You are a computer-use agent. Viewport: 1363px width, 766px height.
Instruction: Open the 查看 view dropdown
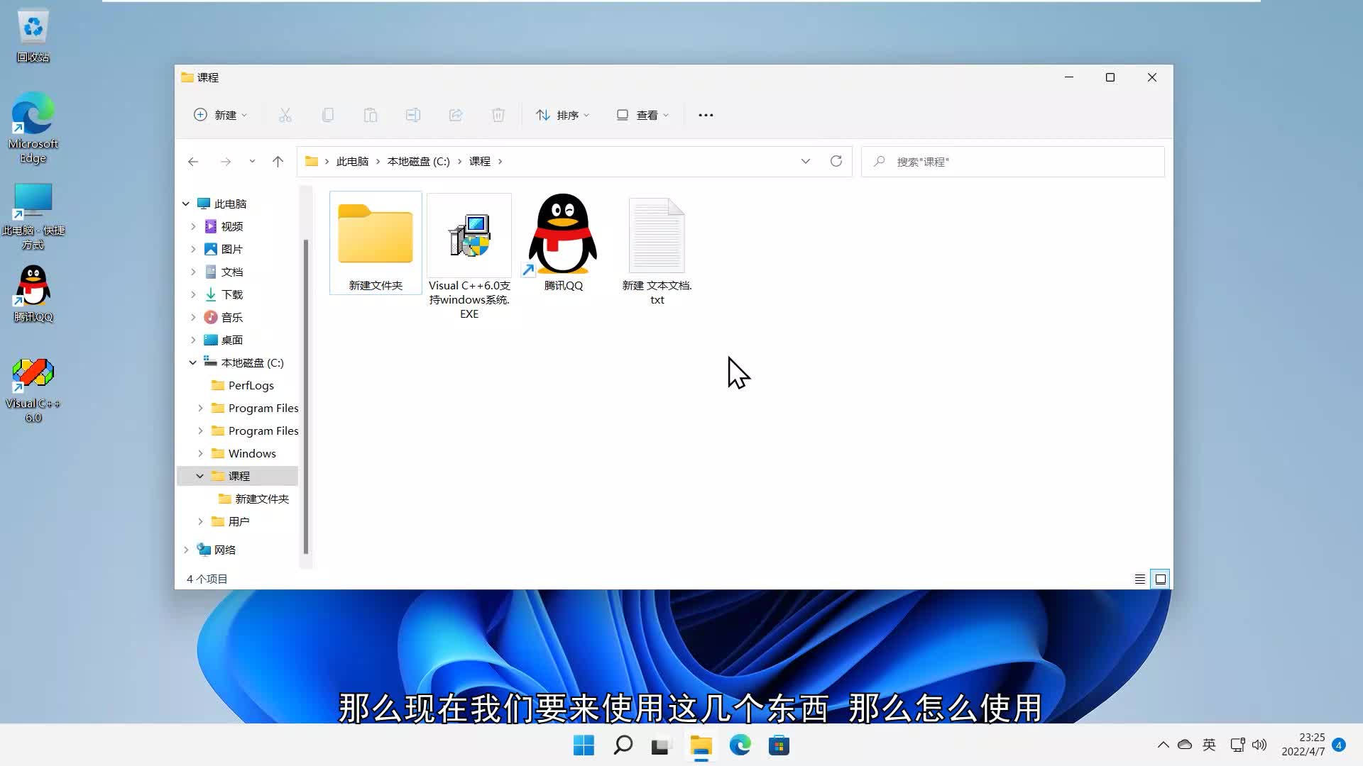click(x=642, y=115)
